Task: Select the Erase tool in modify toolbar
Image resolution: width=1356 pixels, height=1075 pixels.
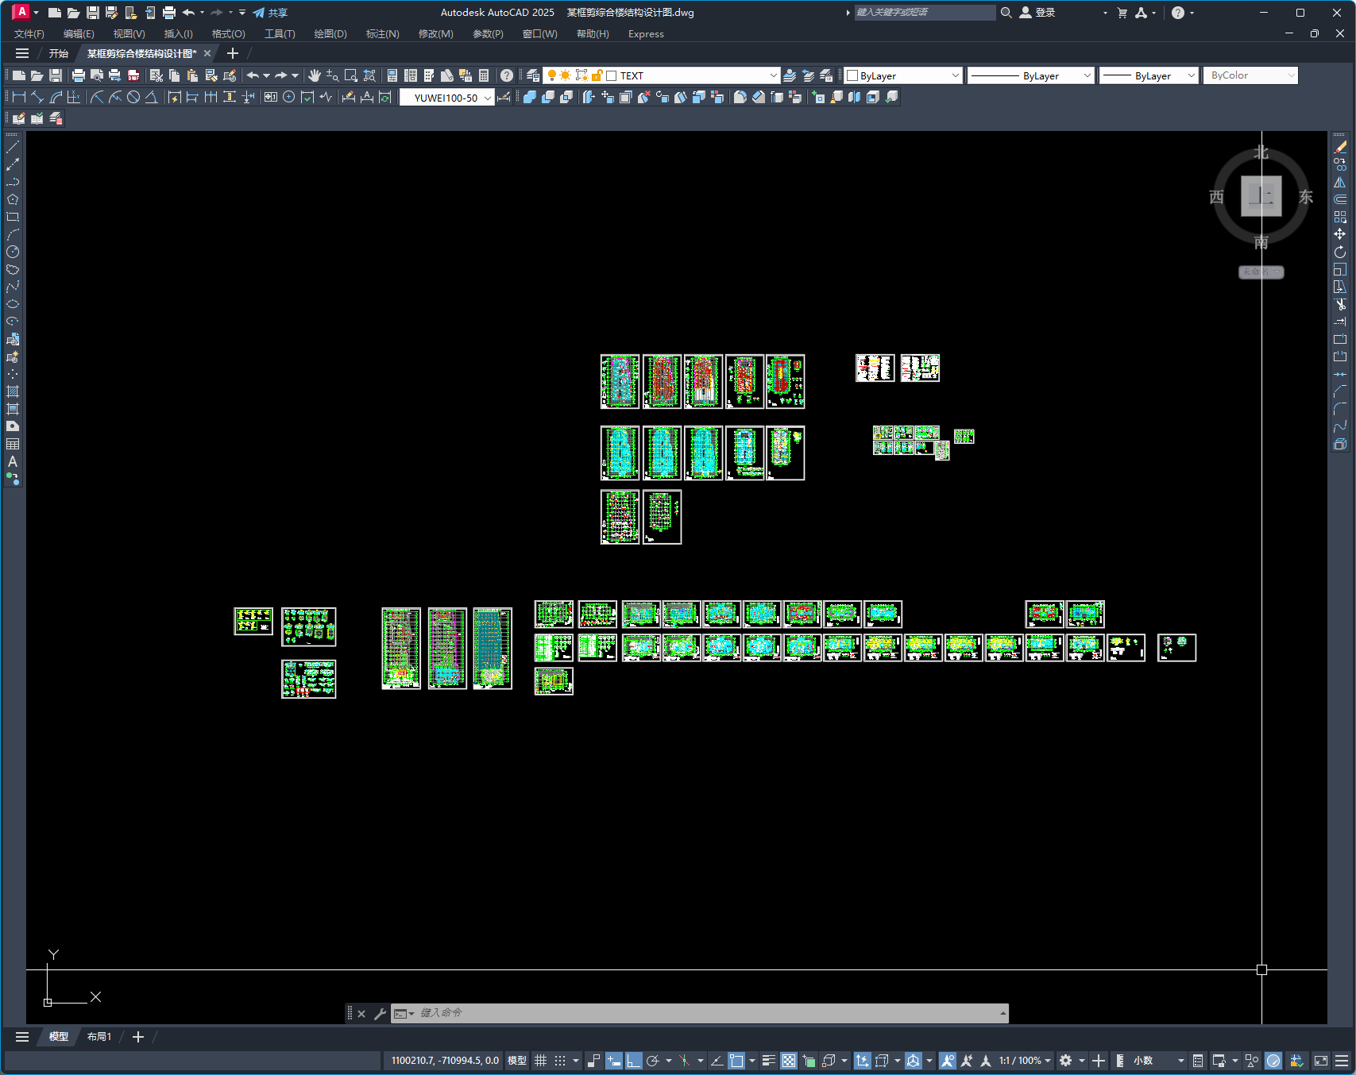Action: [1340, 147]
